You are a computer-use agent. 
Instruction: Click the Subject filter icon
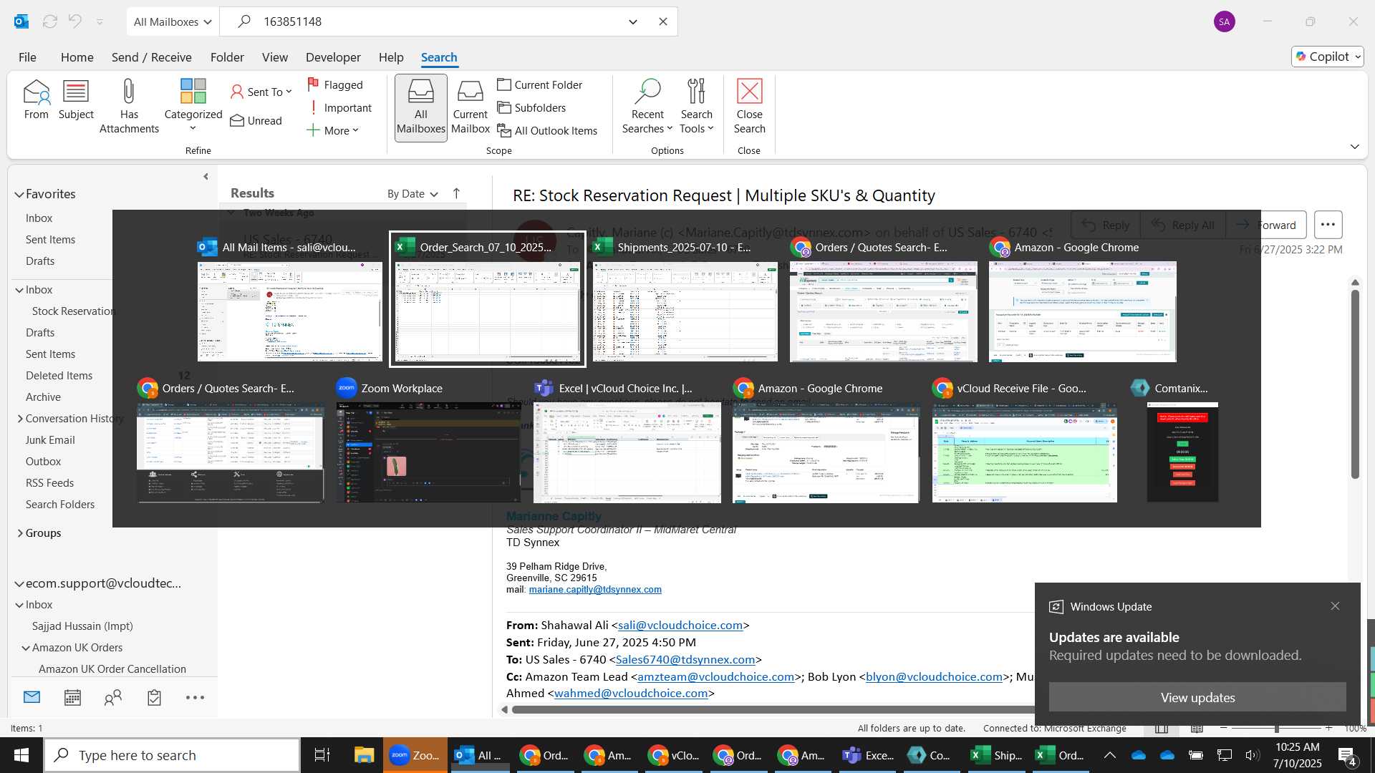tap(76, 99)
